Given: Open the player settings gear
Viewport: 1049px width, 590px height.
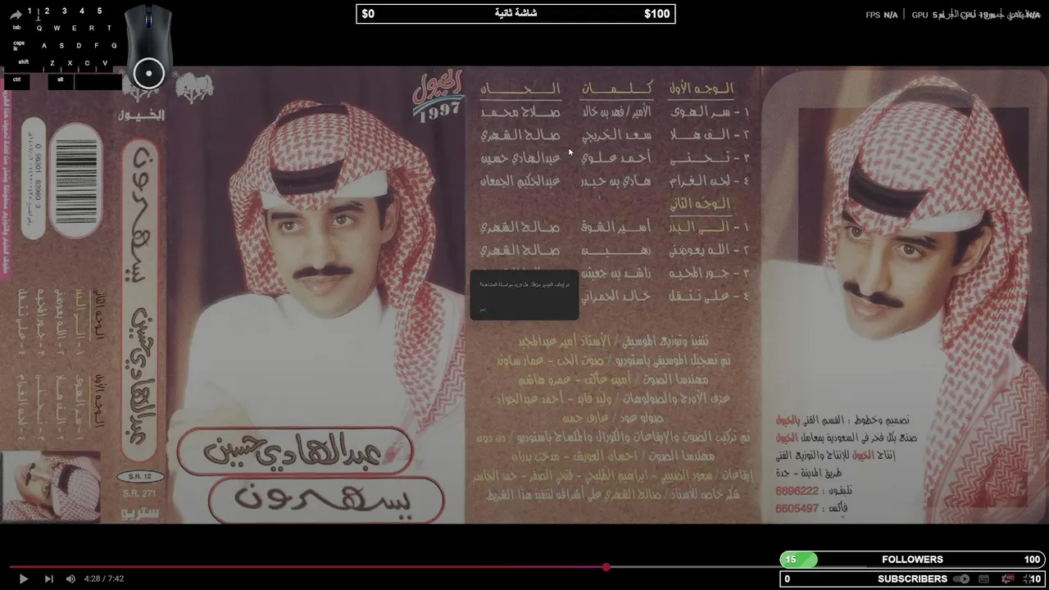Looking at the screenshot, I should tap(1006, 579).
